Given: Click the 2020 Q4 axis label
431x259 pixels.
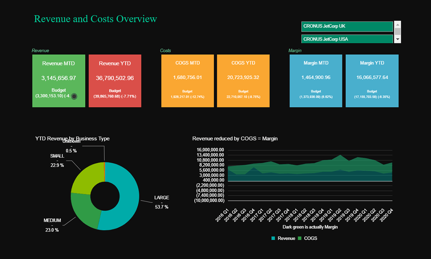Looking at the screenshot, I should pos(386,215).
